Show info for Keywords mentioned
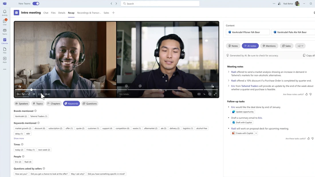The height and width of the screenshot is (177, 315). point(38,123)
